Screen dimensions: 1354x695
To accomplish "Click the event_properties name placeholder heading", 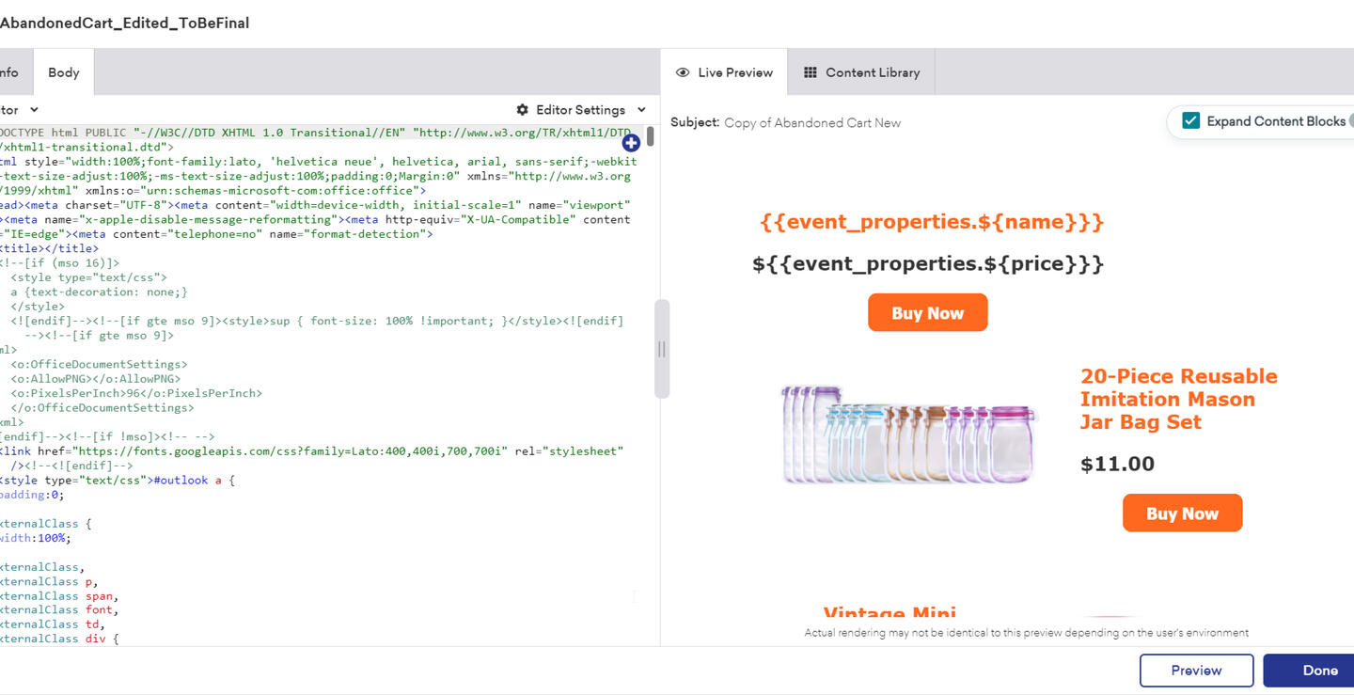I will point(931,222).
